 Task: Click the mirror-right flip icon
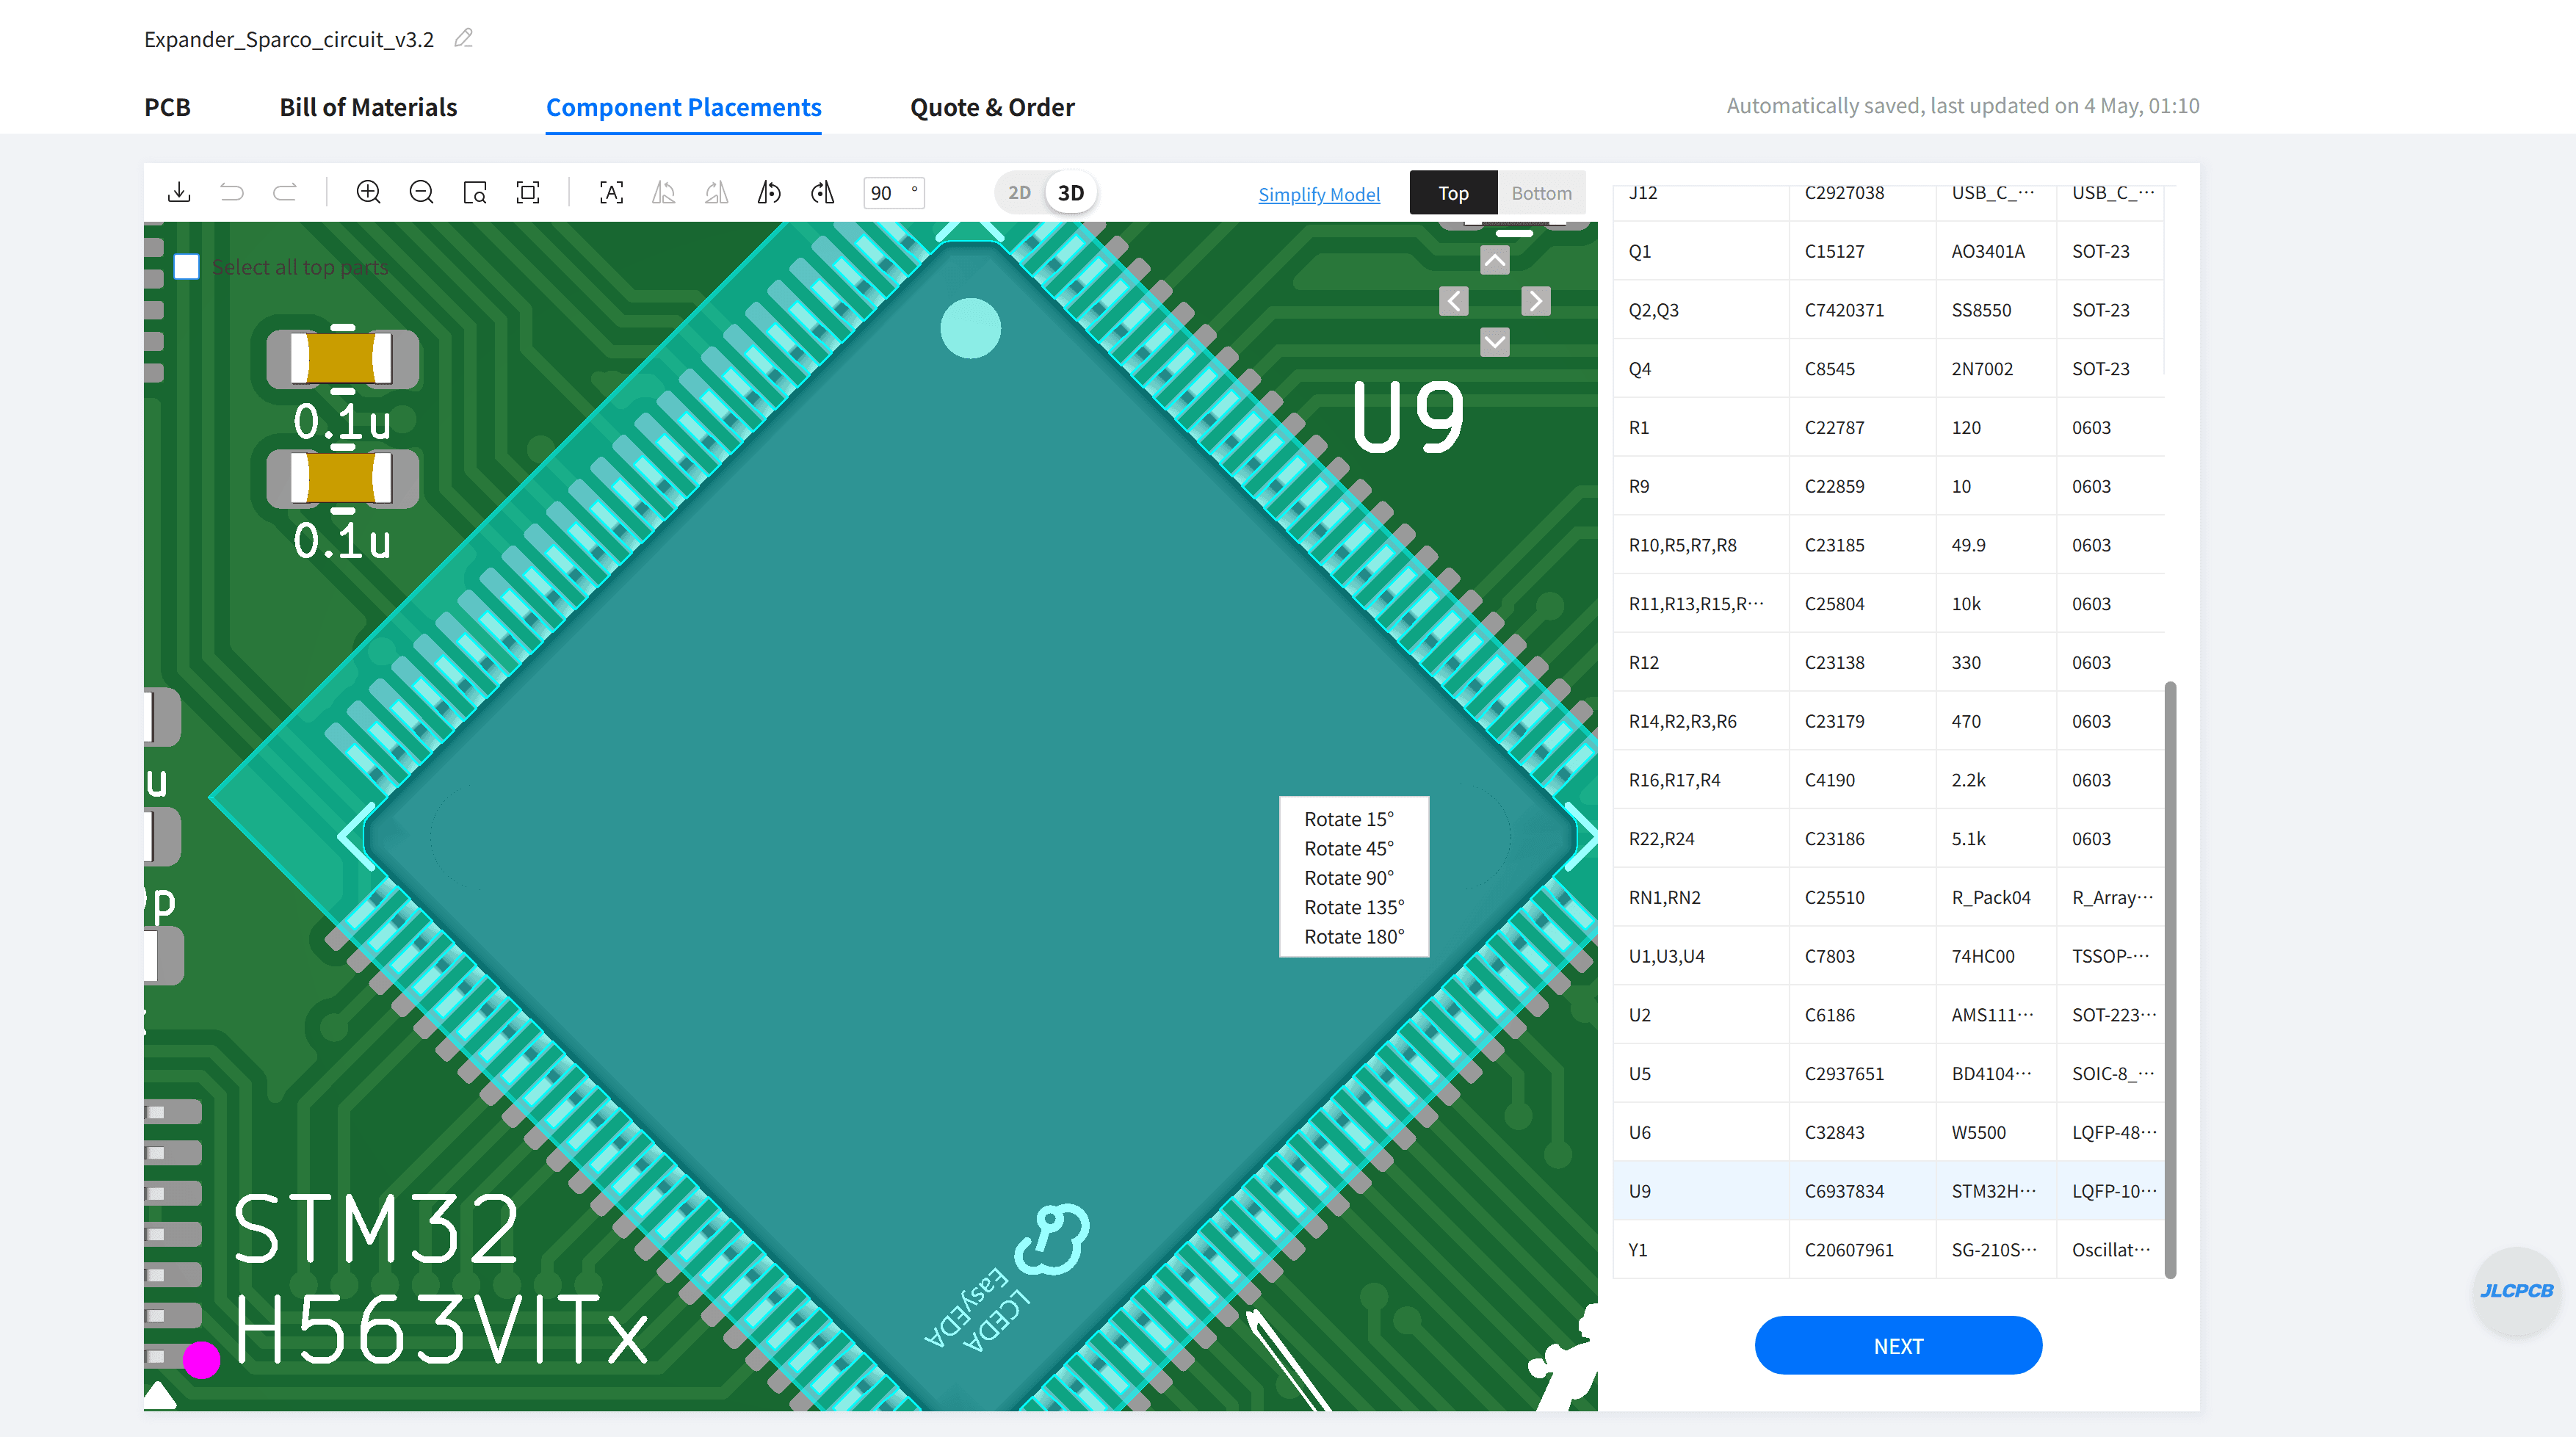click(716, 192)
